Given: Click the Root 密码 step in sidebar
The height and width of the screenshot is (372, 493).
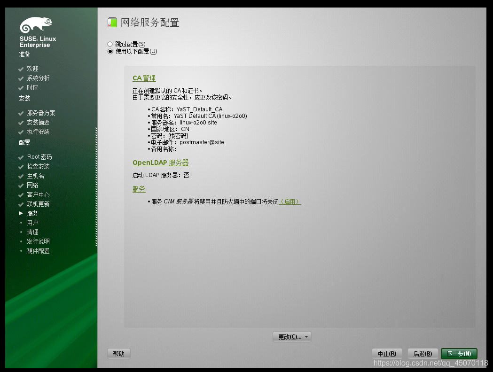Looking at the screenshot, I should 39,157.
